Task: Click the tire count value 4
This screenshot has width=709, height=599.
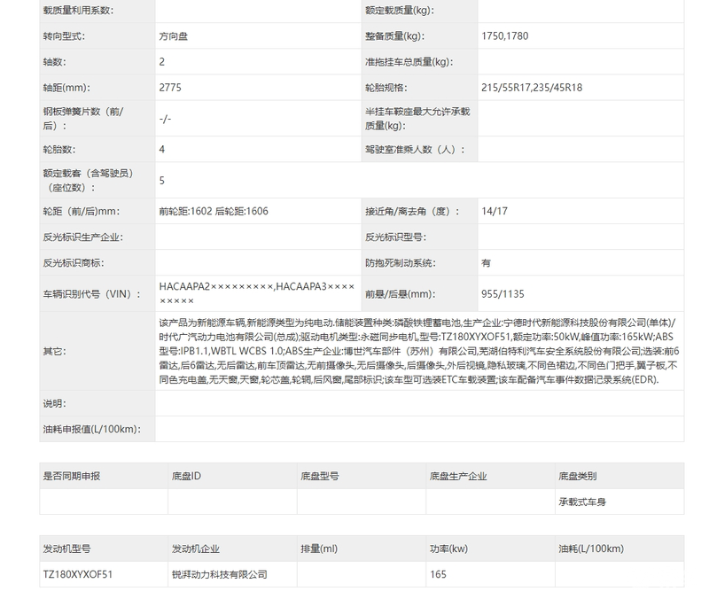Action: tap(162, 150)
